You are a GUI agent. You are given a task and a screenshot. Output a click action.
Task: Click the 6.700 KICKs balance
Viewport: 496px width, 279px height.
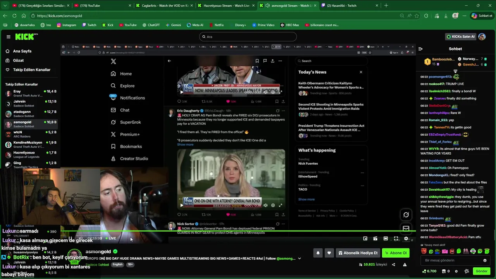(x=429, y=271)
